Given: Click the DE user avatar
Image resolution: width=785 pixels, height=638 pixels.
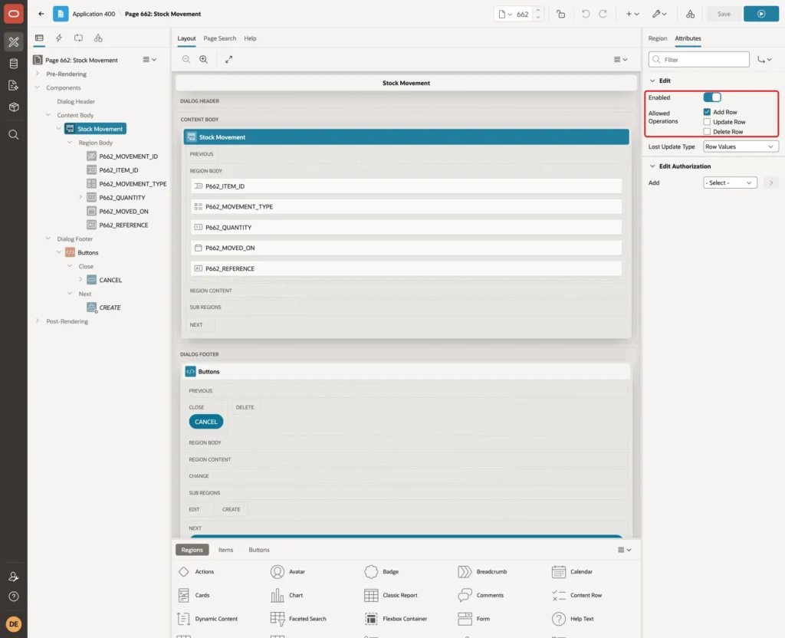Looking at the screenshot, I should click(14, 624).
